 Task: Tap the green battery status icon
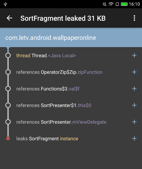tap(124, 4)
